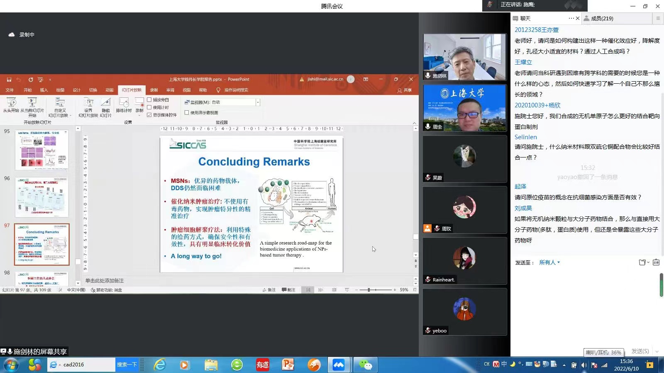
Task: Enable the 播放旁白 checkbox
Action: coord(149,100)
